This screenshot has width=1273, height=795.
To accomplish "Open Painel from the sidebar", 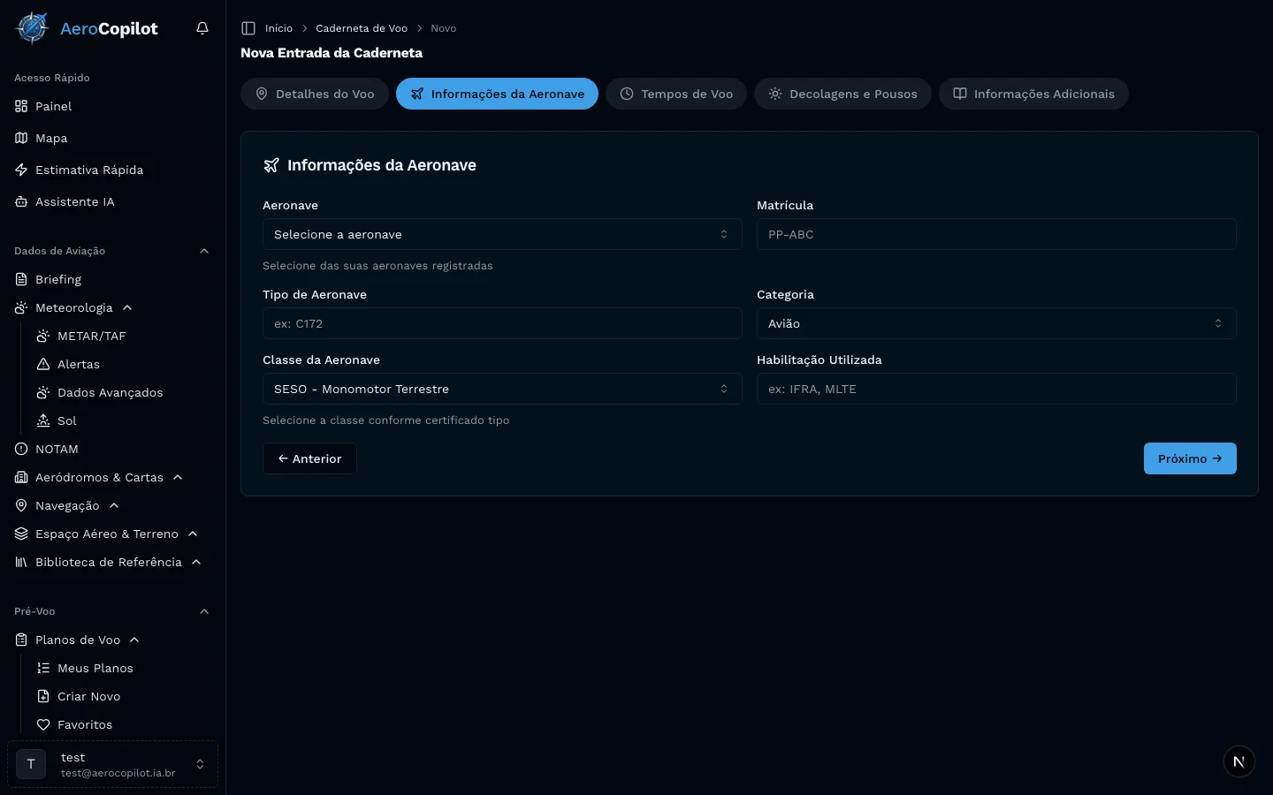I will [x=53, y=106].
